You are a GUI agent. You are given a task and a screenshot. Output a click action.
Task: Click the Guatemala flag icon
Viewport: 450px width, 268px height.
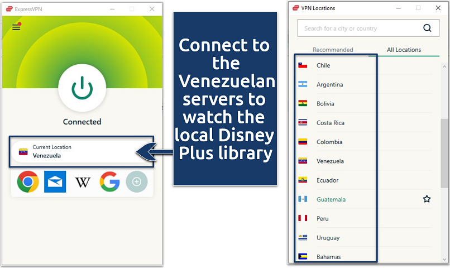[x=303, y=199]
